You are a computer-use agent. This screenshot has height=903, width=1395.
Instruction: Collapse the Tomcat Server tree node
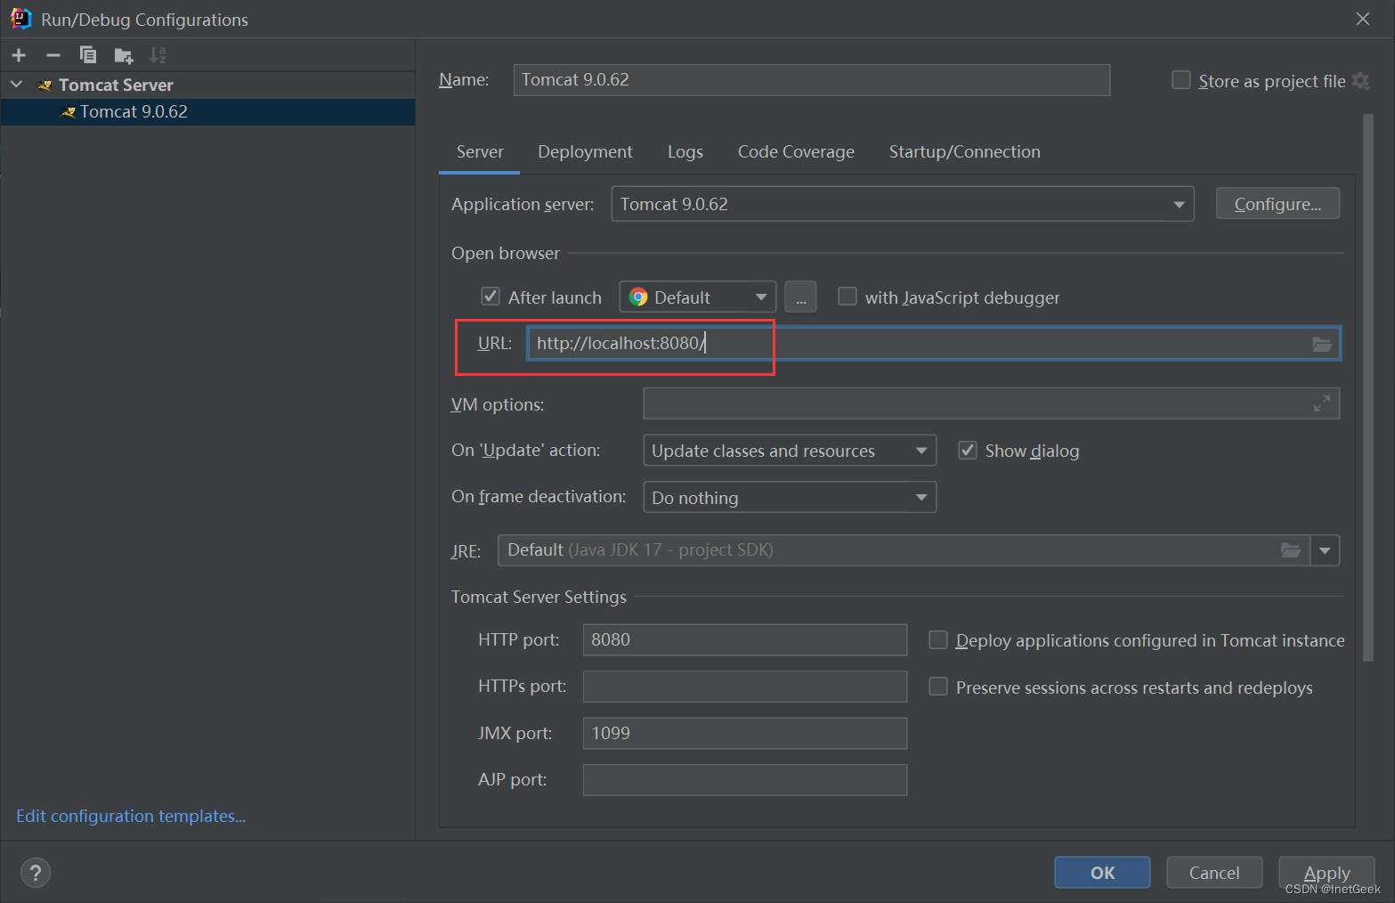click(x=16, y=85)
